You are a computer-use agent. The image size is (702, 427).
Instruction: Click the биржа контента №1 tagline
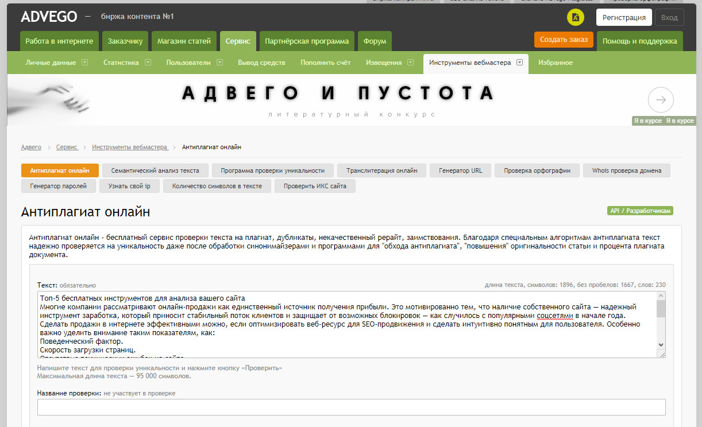pos(137,17)
